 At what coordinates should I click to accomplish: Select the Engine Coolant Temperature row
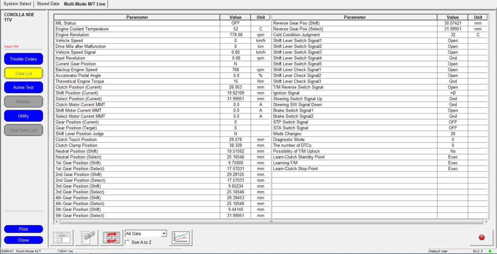(x=137, y=29)
